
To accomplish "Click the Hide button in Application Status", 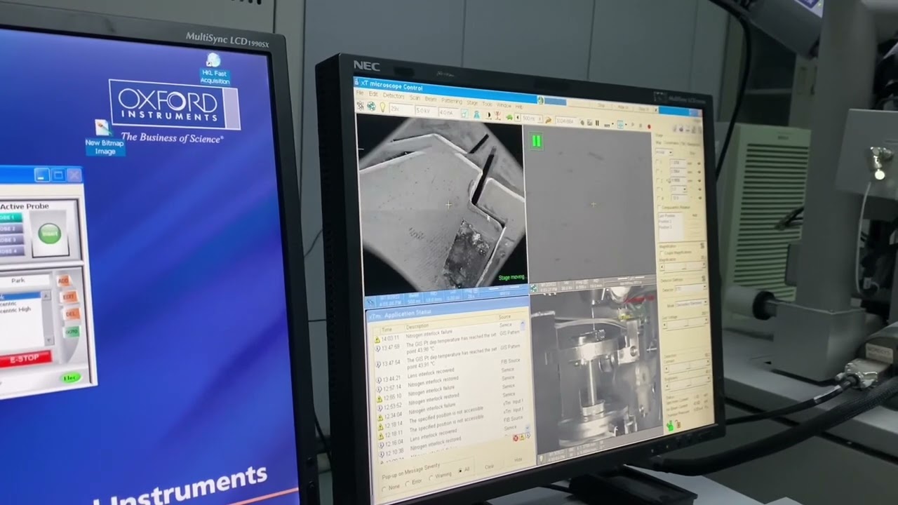I will tap(518, 459).
